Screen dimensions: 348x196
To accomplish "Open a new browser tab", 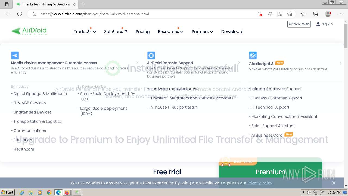I will 83,4.
